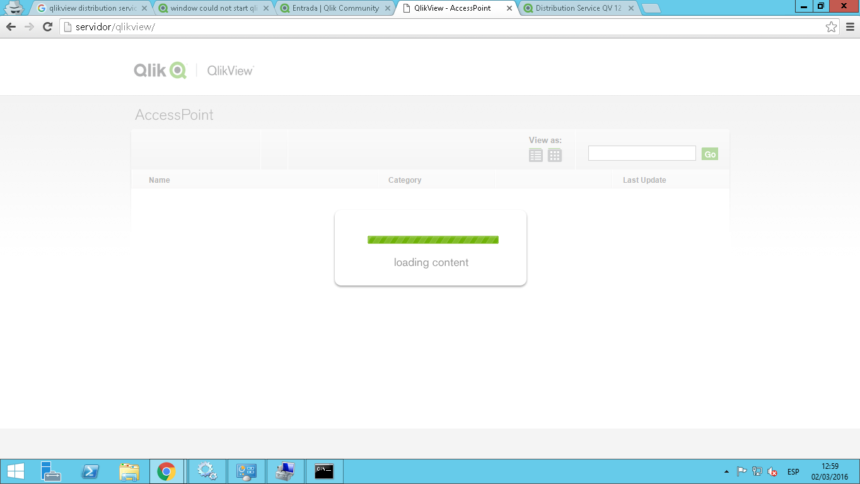Viewport: 860px width, 484px height.
Task: Click the Chrome taskbar icon
Action: pyautogui.click(x=166, y=471)
